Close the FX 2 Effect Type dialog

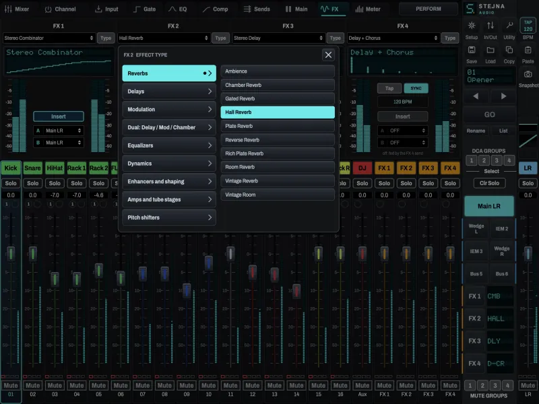click(328, 55)
